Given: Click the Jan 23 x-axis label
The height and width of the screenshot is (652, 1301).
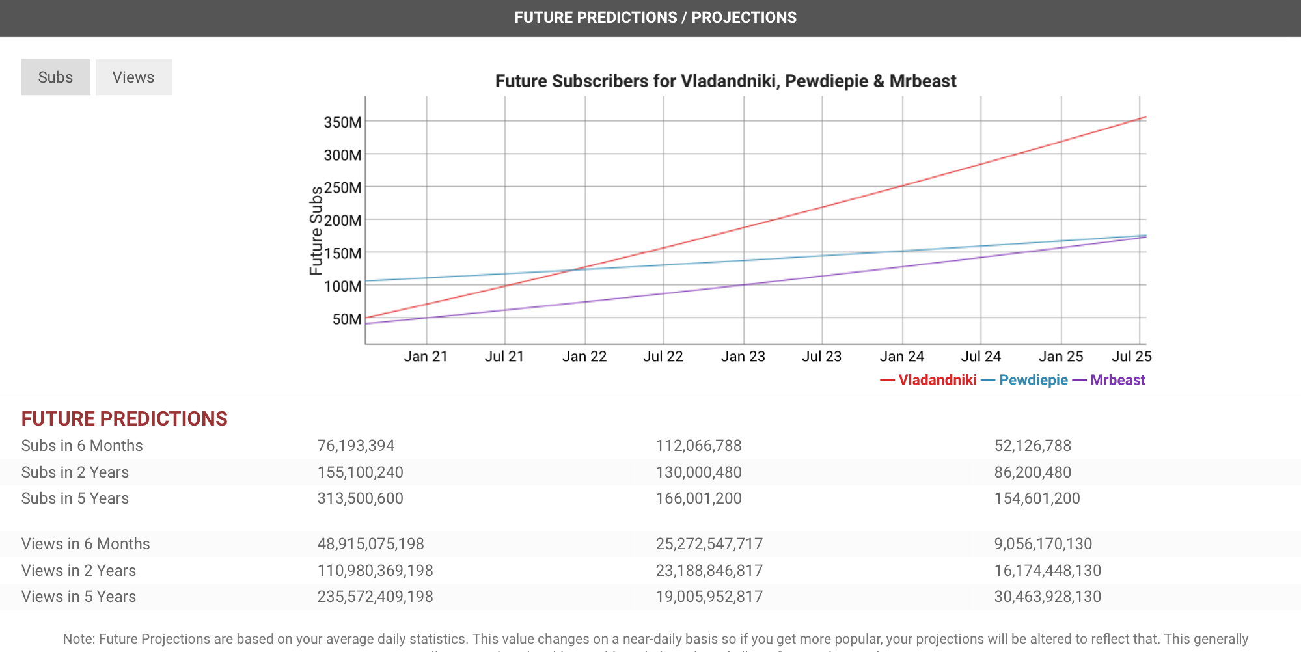Looking at the screenshot, I should (x=743, y=357).
